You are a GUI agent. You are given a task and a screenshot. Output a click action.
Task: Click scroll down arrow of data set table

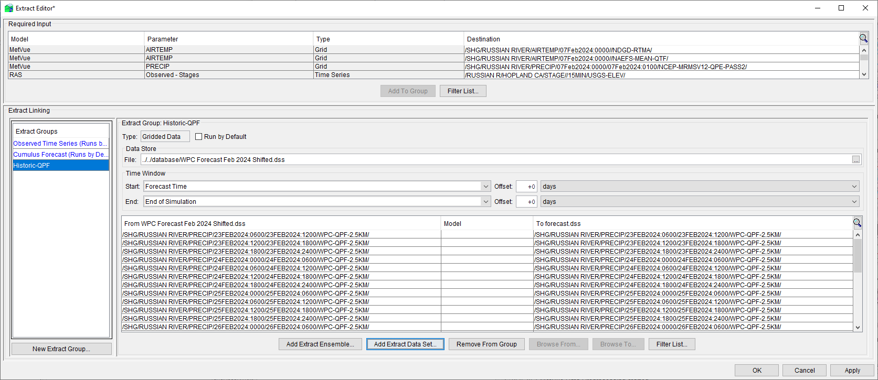[x=858, y=328]
